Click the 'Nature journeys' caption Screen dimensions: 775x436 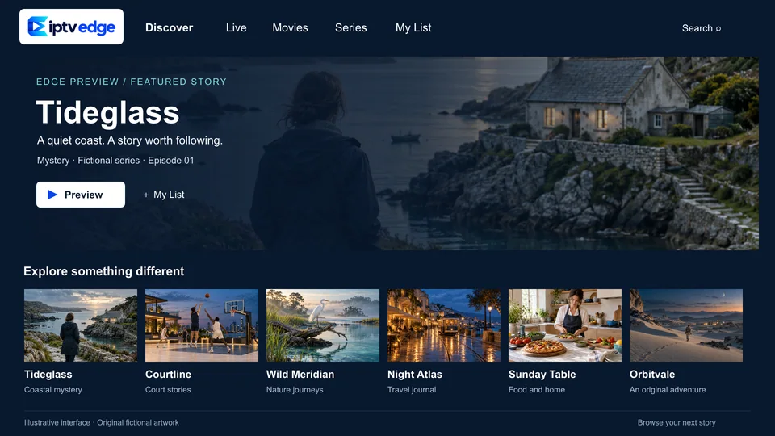(x=295, y=389)
